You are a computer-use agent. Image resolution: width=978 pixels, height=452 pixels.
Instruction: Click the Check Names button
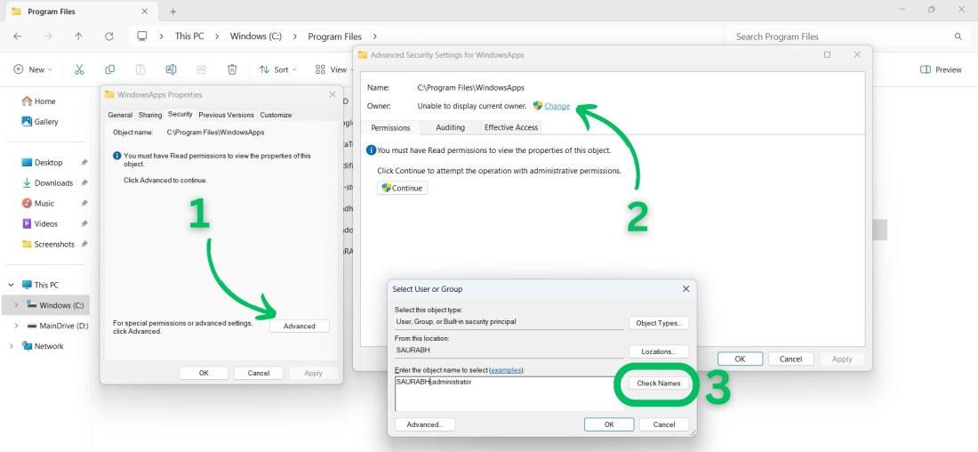(x=659, y=383)
